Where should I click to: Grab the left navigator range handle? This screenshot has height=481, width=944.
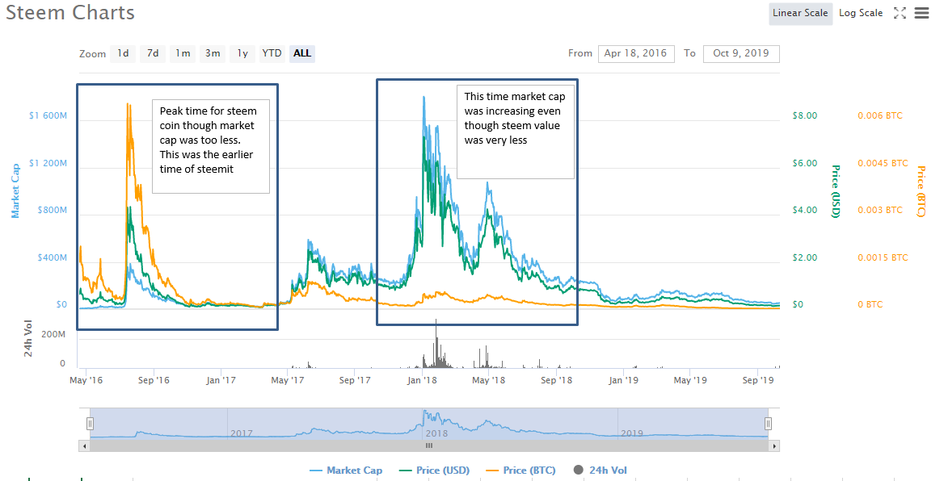pos(91,423)
